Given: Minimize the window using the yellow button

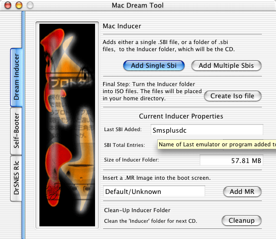Looking at the screenshot, I should click(19, 5).
